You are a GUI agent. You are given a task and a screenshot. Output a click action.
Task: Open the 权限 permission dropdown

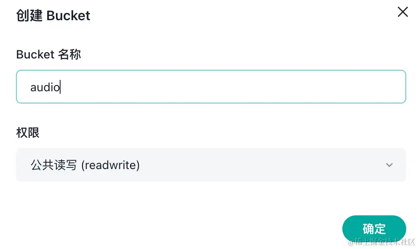211,165
